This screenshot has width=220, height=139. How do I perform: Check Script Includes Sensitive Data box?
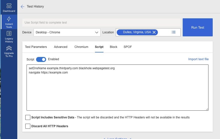pos(28,117)
